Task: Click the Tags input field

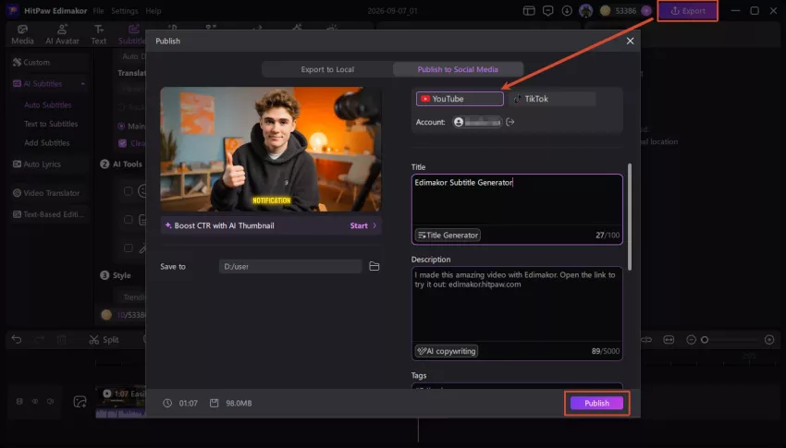Action: point(517,386)
